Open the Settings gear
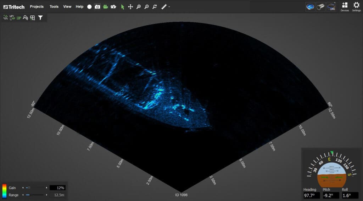The height and width of the screenshot is (201, 363). [356, 7]
